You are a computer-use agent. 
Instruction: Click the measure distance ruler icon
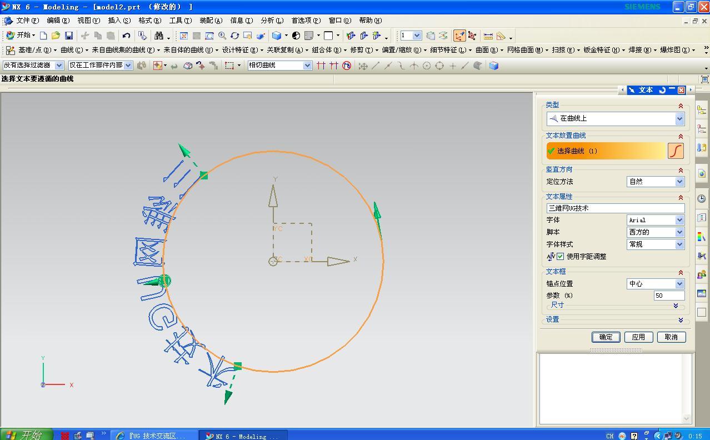click(488, 36)
